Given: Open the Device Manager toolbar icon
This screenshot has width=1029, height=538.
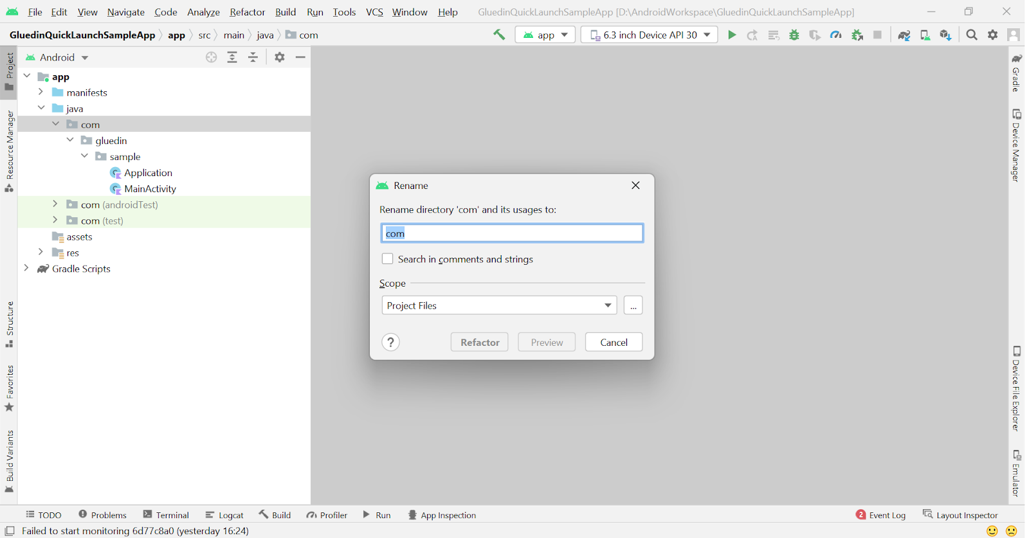Looking at the screenshot, I should coord(925,35).
